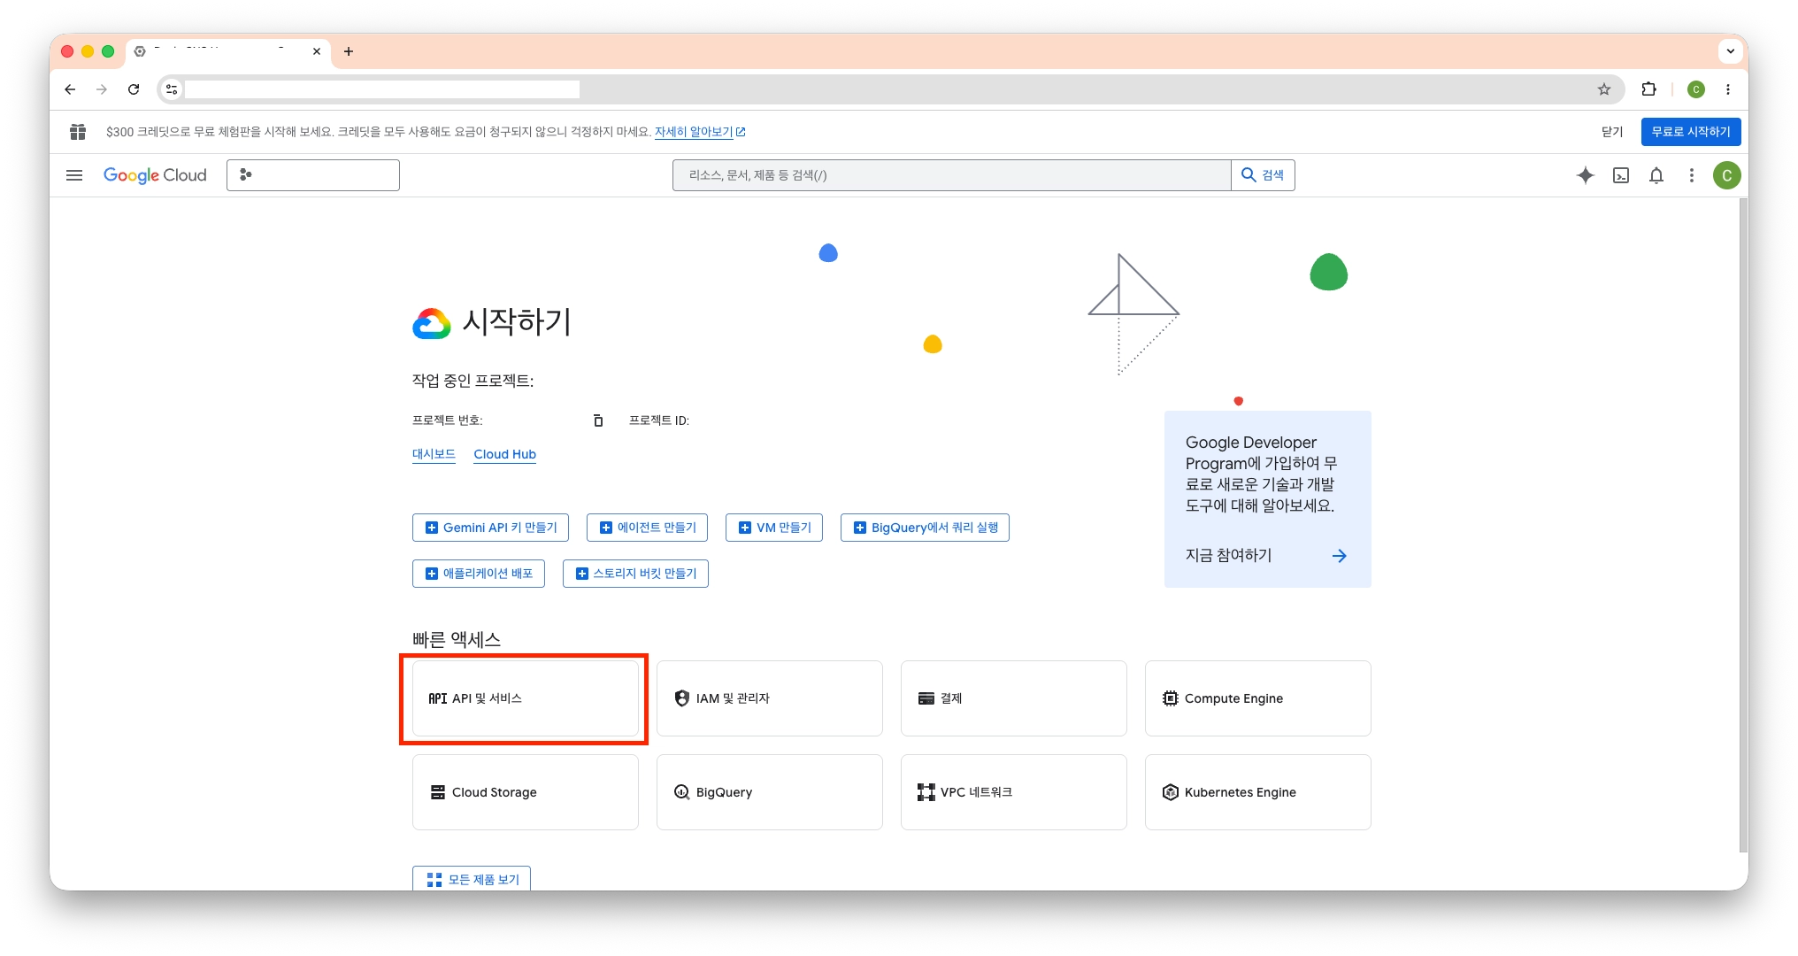Copy the project number with copy icon
Screen dimensions: 1798x956
(x=598, y=420)
